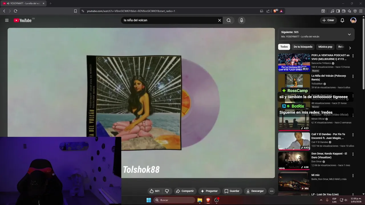365x205 pixels.
Task: Click the install app icon in address bar
Action: click(261, 11)
